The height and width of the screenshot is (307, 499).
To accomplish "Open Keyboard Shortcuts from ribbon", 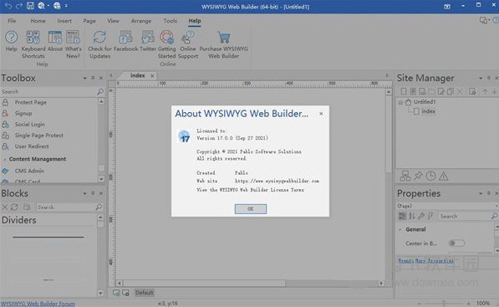I will pyautogui.click(x=33, y=44).
